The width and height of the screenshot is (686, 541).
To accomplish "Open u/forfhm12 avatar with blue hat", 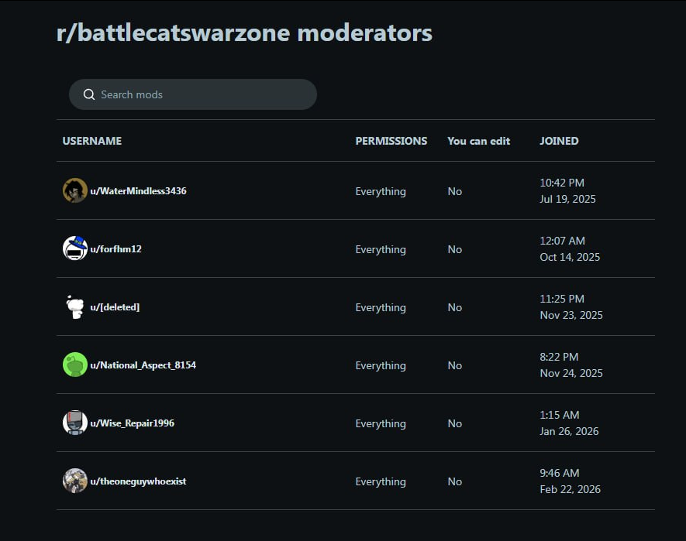I will click(75, 248).
